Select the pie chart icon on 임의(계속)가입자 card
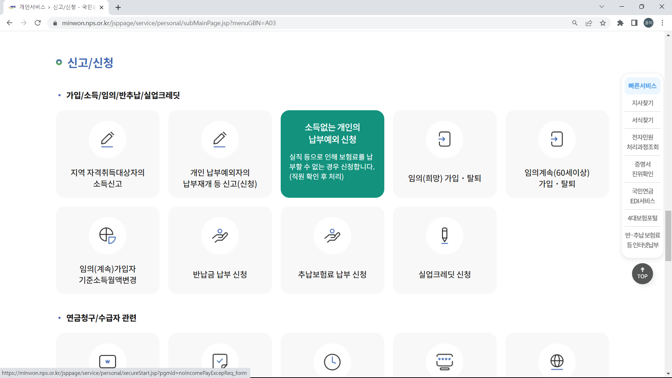672x378 pixels. 107,236
